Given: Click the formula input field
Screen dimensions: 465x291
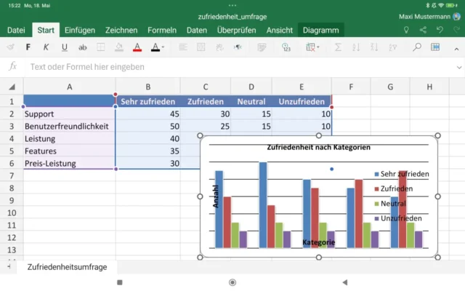Looking at the screenshot, I should pos(240,67).
